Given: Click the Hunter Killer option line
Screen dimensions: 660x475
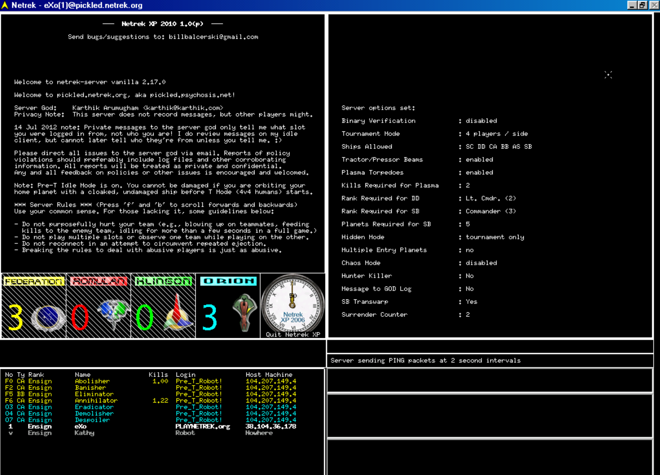Looking at the screenshot, I should [408, 276].
